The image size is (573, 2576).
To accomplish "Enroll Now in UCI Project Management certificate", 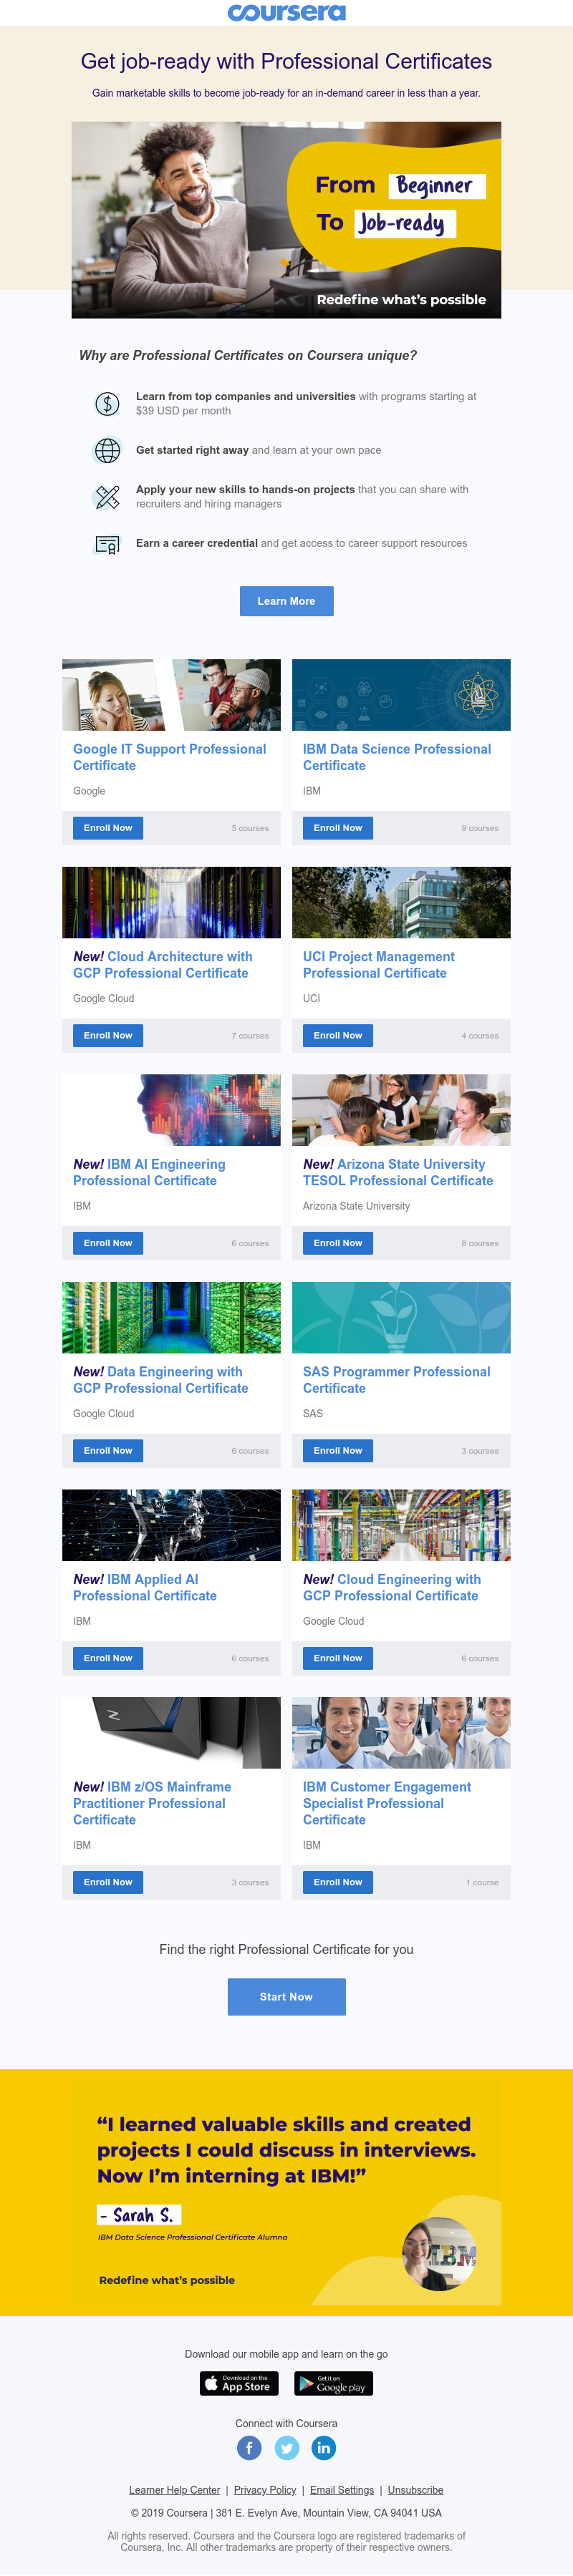I will point(338,1036).
